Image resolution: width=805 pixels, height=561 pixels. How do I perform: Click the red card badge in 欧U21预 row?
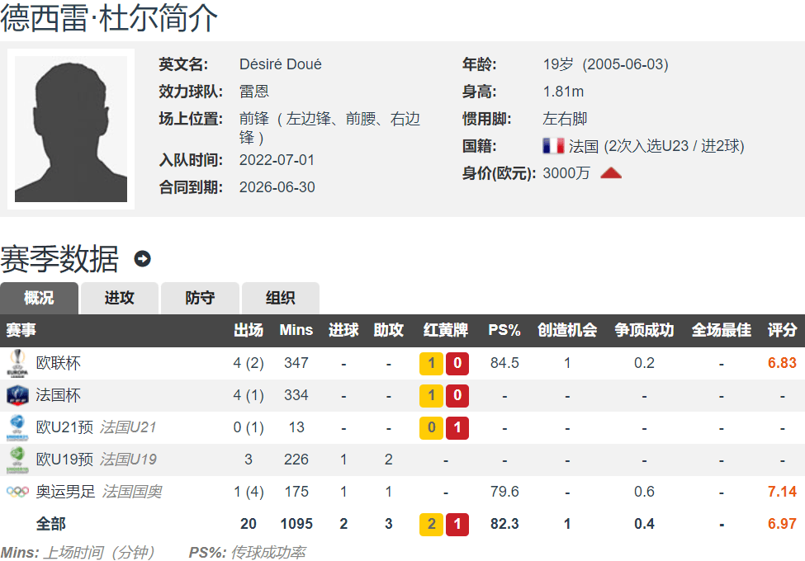click(457, 427)
